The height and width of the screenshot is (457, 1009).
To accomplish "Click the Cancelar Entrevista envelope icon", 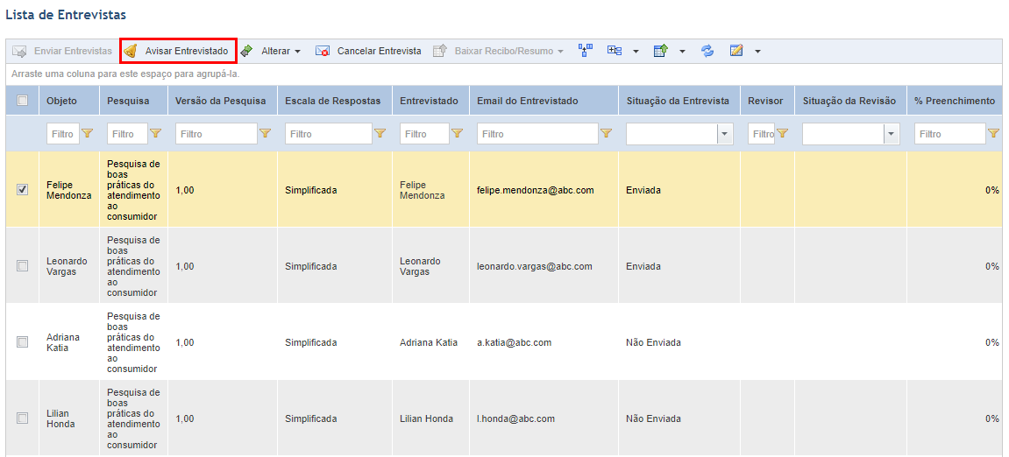I will (x=323, y=51).
